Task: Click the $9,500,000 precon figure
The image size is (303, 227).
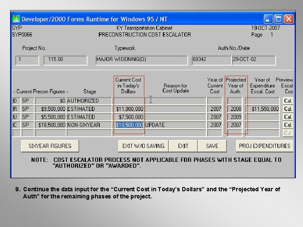Action: [50, 109]
